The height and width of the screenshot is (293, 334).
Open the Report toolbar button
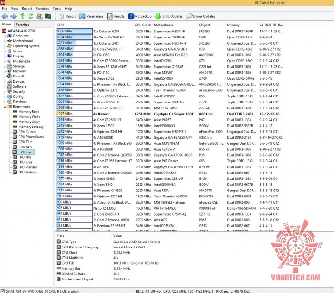pyautogui.click(x=67, y=16)
